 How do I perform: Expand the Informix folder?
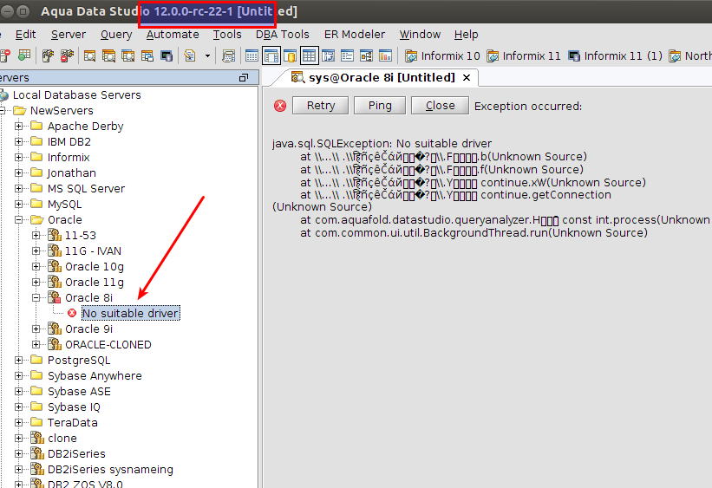click(x=18, y=157)
